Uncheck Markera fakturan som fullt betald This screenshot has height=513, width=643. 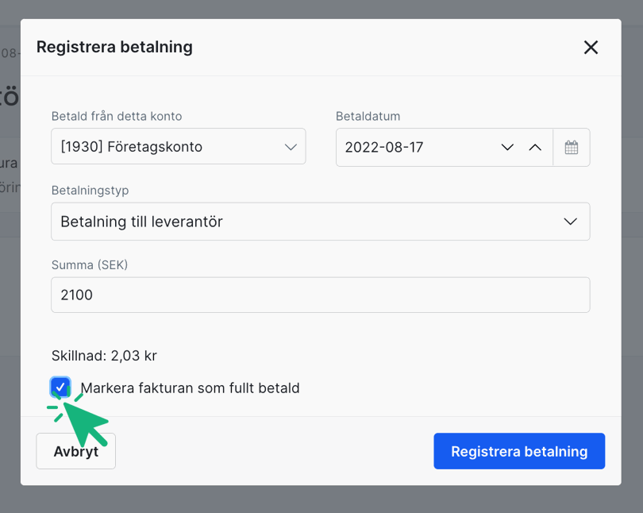tap(60, 388)
